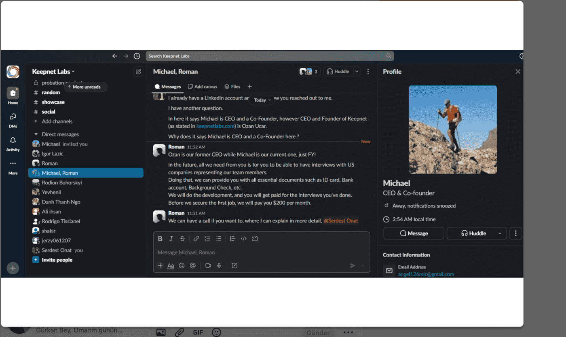The width and height of the screenshot is (566, 337).
Task: Open Ali ihsan conversation
Action: click(x=86, y=212)
